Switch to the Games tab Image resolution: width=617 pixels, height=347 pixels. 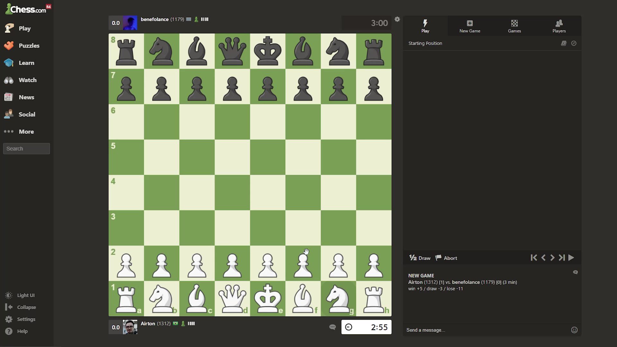pyautogui.click(x=514, y=26)
